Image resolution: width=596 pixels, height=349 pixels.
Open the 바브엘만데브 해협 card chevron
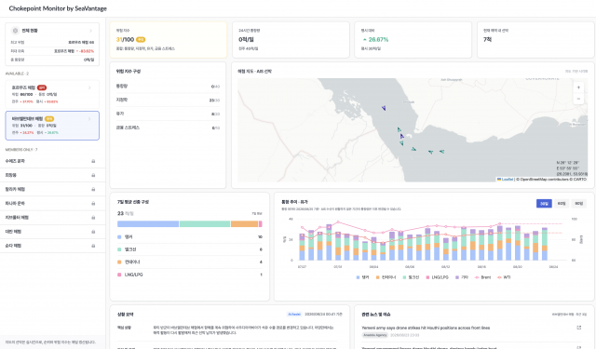pos(89,119)
